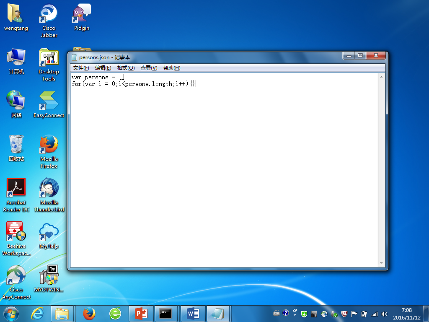Switch to the Command Prompt taskbar window
Screen dimensions: 429x322
point(166,314)
